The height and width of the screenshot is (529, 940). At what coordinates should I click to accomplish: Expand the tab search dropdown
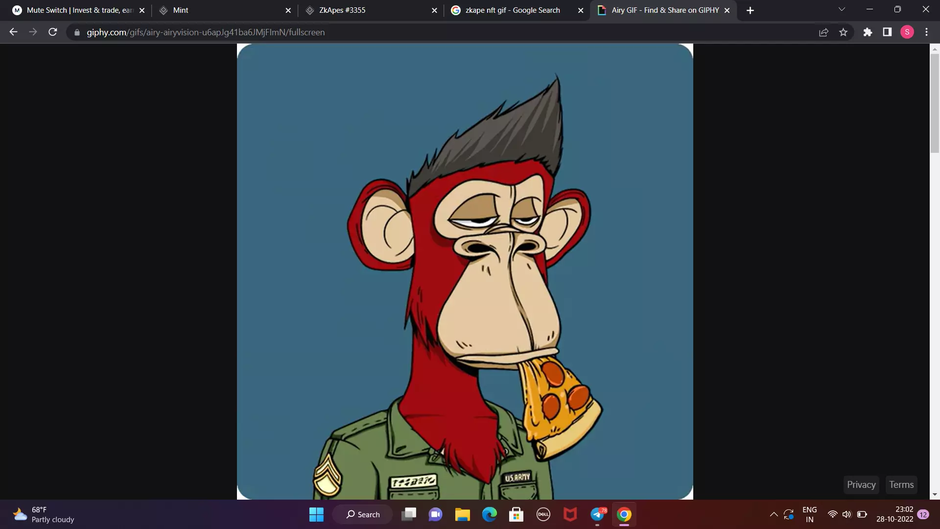(x=842, y=9)
